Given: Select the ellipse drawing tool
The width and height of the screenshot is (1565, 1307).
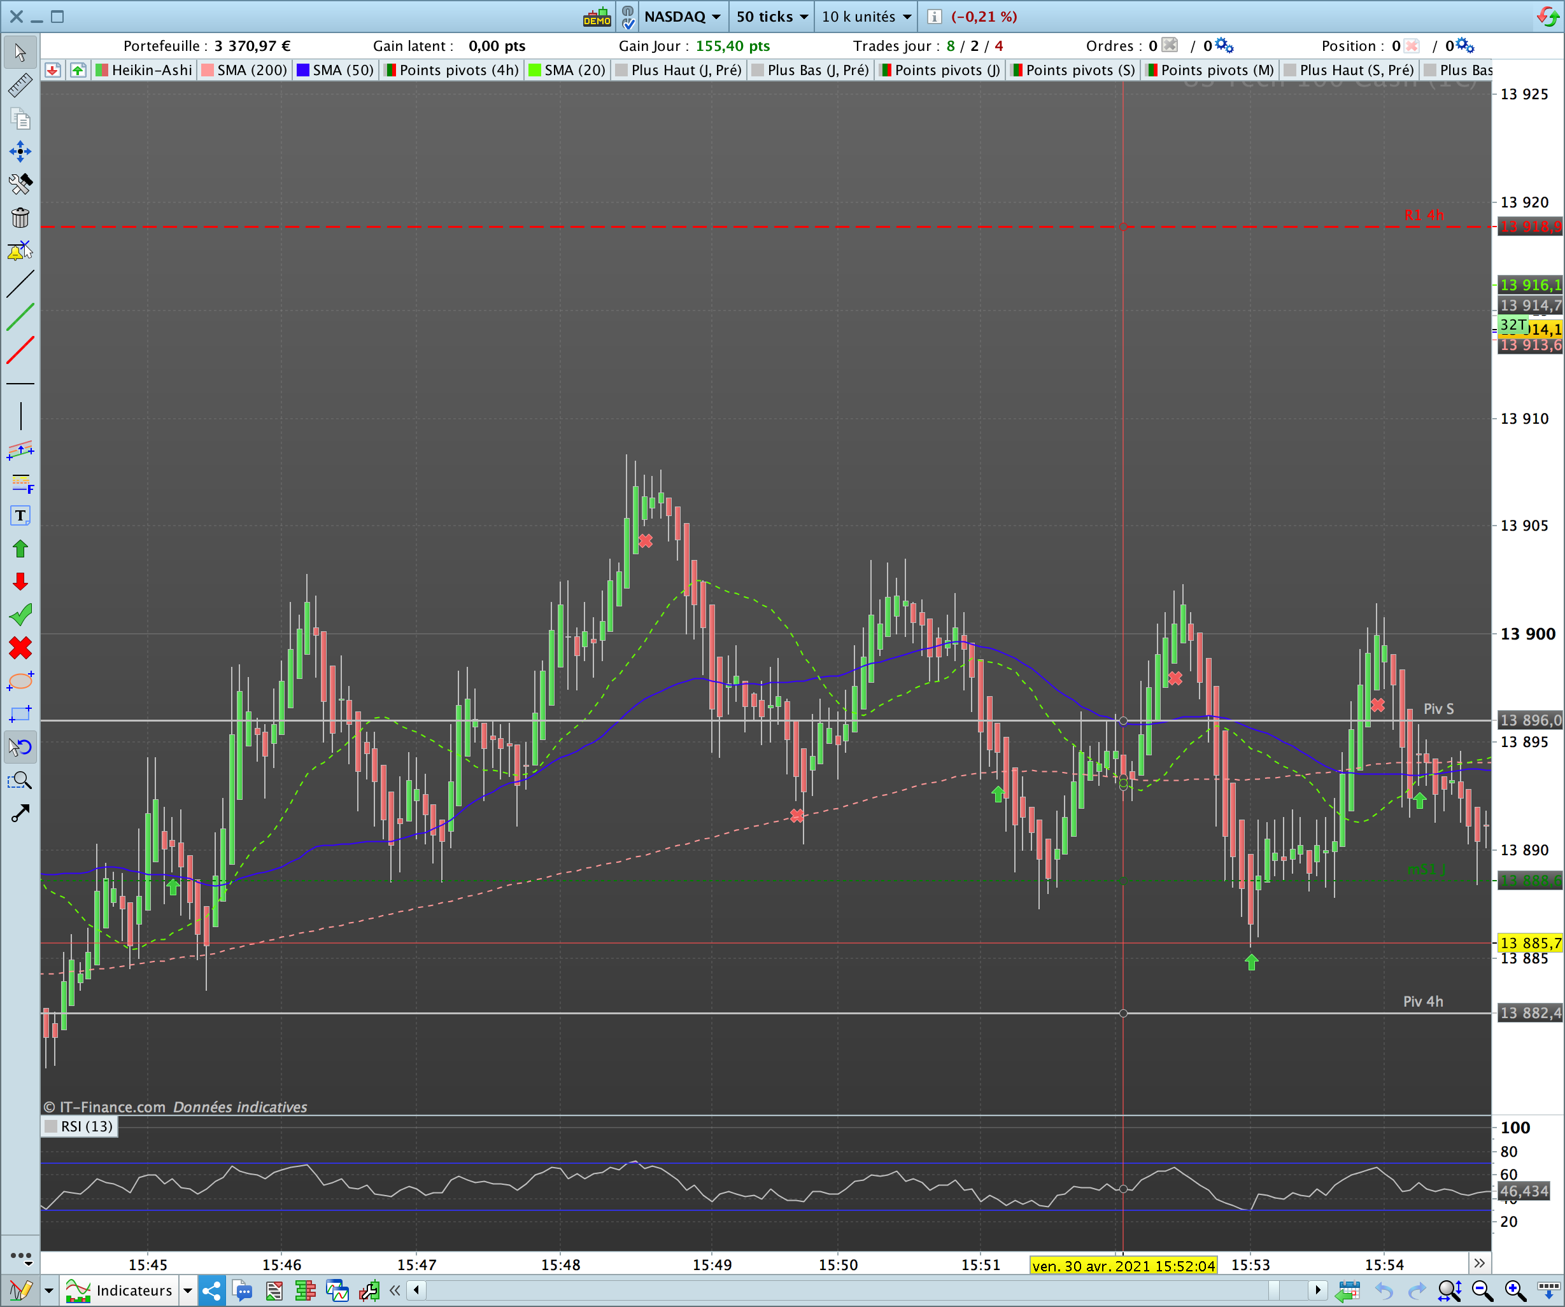Looking at the screenshot, I should point(20,681).
